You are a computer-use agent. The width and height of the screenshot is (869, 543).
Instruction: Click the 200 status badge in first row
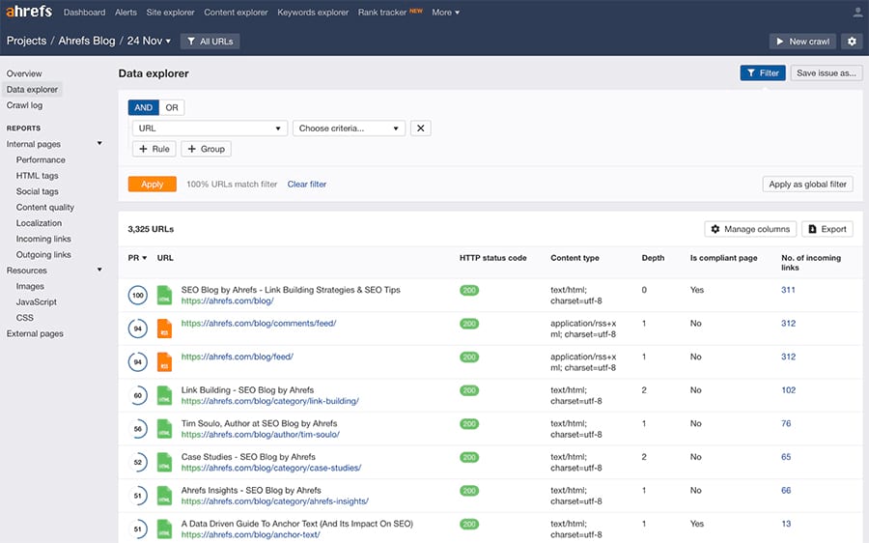pyautogui.click(x=469, y=290)
